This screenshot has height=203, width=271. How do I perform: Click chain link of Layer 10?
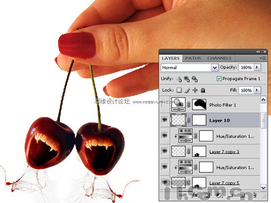click(x=189, y=120)
